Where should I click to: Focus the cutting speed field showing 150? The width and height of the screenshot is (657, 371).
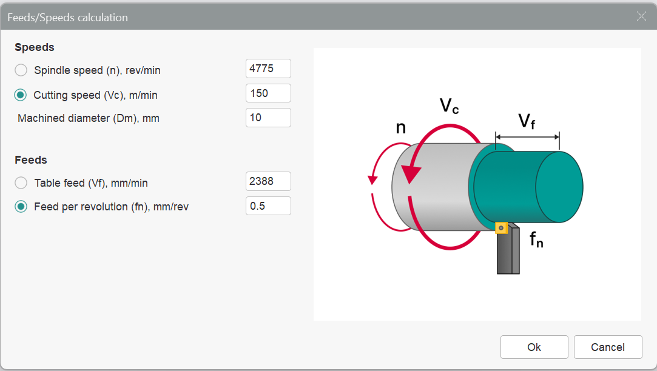(268, 93)
